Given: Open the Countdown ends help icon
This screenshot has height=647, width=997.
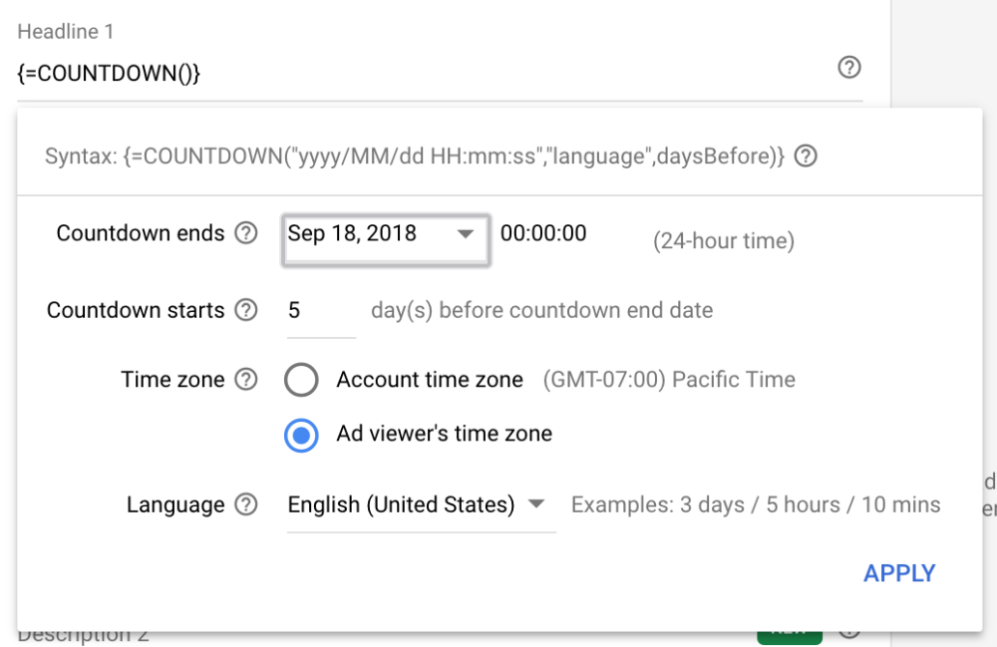Looking at the screenshot, I should (x=246, y=232).
